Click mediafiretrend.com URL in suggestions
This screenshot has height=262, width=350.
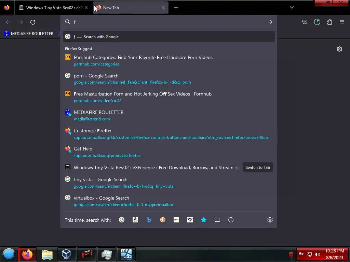92,119
